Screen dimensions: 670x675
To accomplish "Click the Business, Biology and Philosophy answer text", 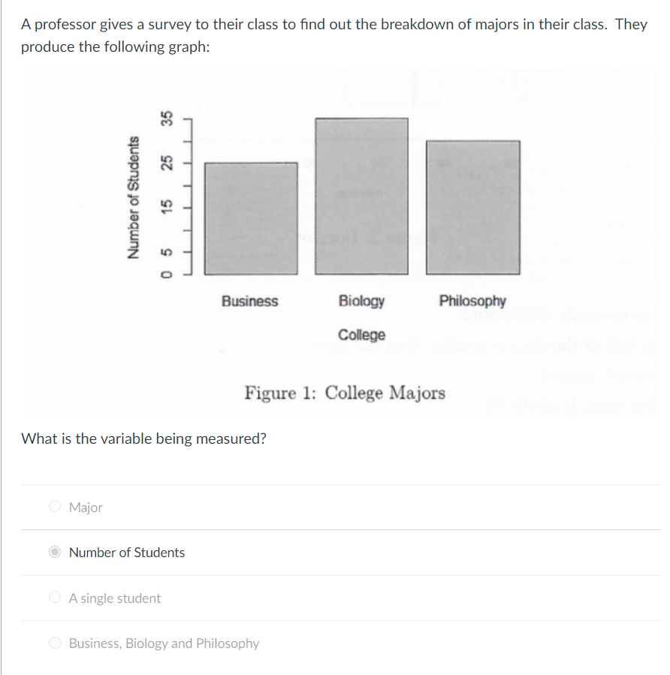I will (164, 643).
